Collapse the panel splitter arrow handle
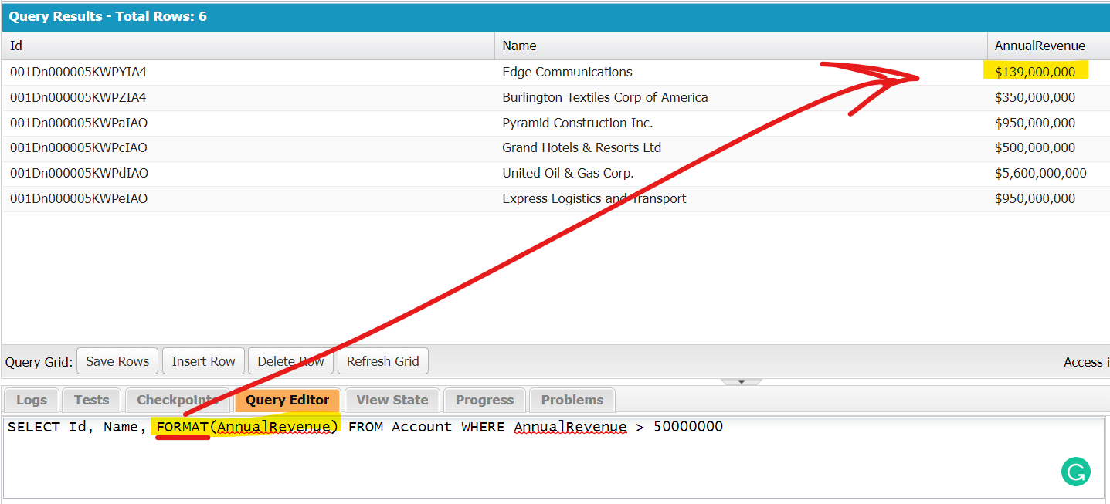Image resolution: width=1110 pixels, height=504 pixels. (741, 381)
